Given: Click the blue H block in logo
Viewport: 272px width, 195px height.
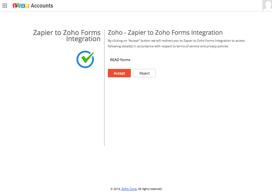Looking at the screenshot, I should tap(23, 6).
